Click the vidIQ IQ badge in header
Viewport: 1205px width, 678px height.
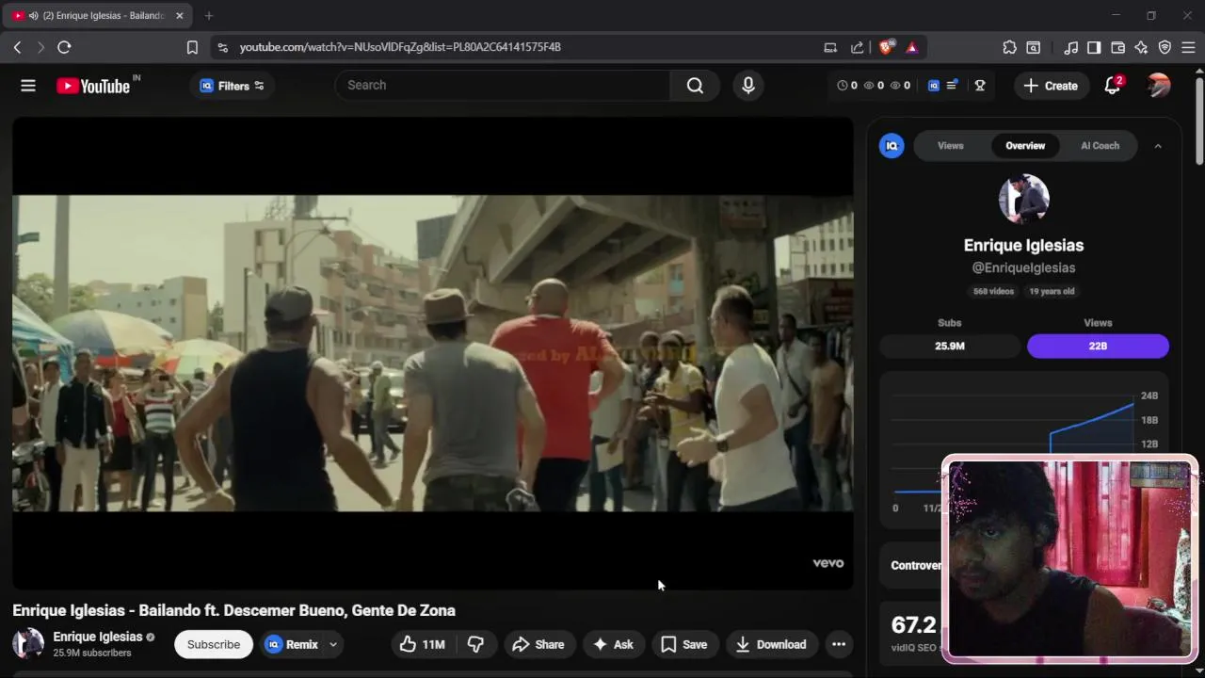tap(934, 86)
